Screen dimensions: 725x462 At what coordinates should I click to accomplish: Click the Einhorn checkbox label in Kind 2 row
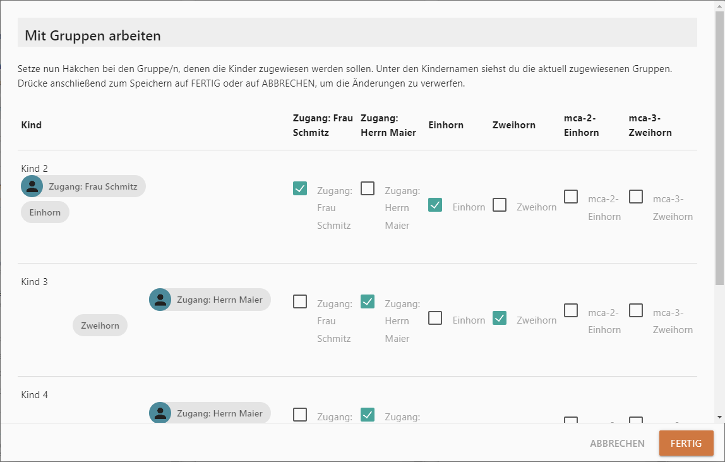(469, 207)
